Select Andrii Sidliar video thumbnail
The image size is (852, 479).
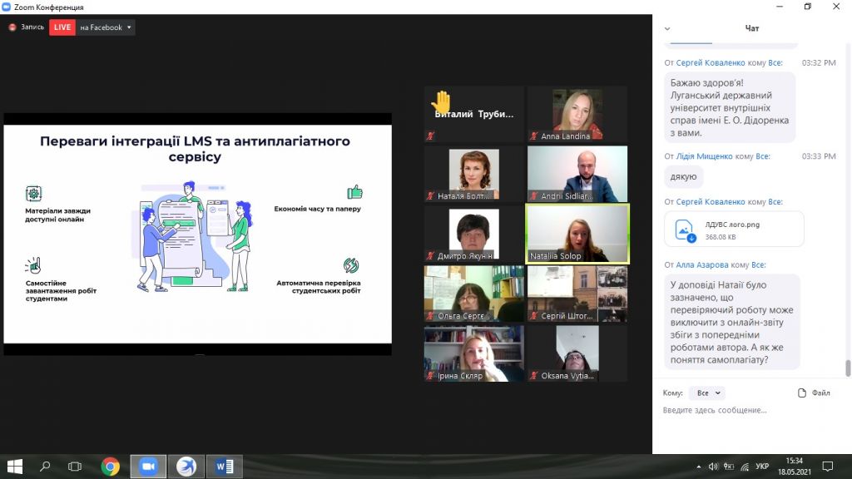(577, 174)
